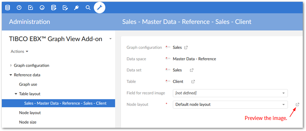Click the Table layout tree label
Image resolution: width=306 pixels, height=131 pixels.
click(30, 94)
